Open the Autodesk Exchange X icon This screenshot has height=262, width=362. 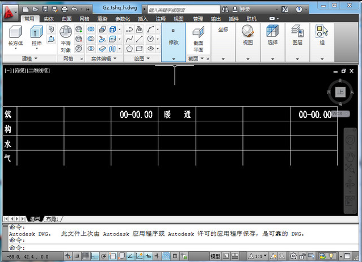coord(285,10)
